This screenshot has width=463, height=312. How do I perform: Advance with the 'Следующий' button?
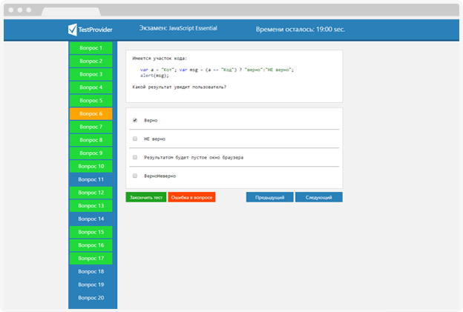(318, 198)
